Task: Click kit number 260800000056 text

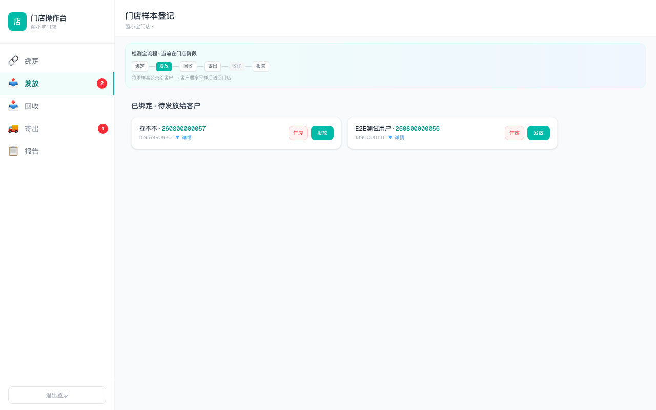Action: (x=417, y=129)
